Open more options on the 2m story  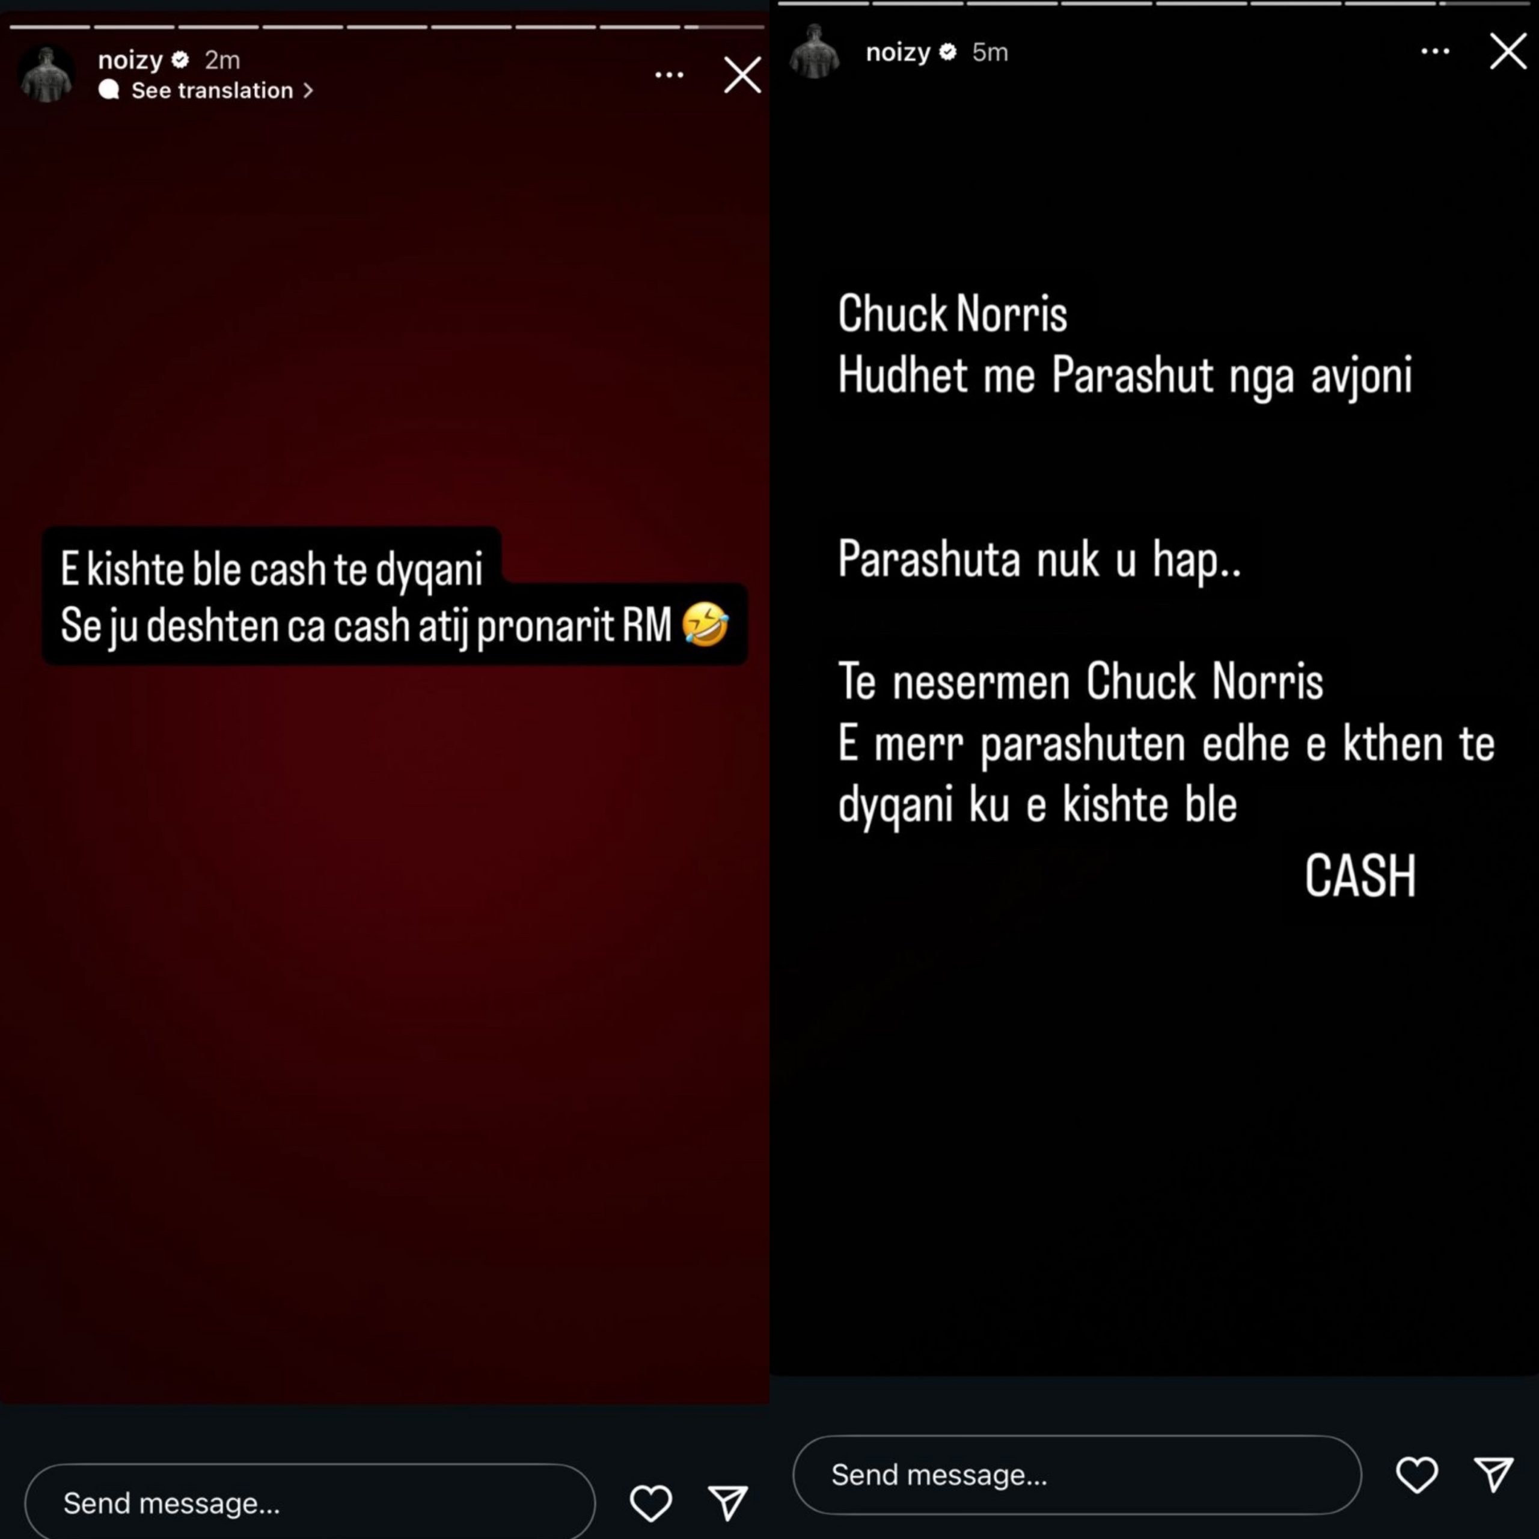pos(669,75)
